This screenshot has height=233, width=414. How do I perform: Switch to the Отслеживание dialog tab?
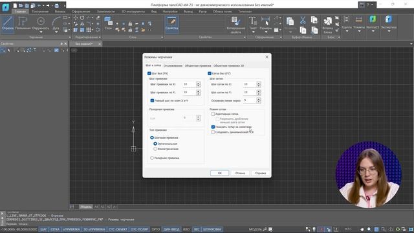point(173,65)
